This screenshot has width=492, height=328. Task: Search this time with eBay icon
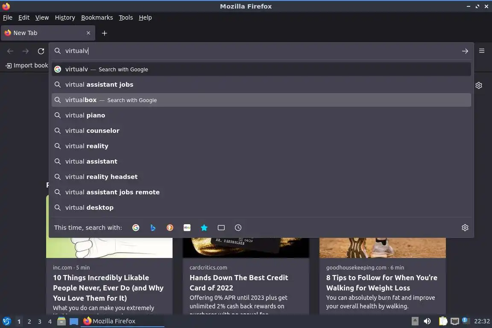click(187, 228)
